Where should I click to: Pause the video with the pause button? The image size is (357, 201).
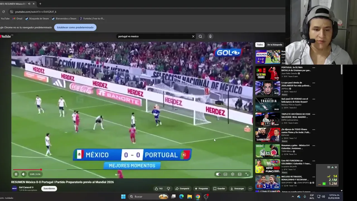[16, 174]
